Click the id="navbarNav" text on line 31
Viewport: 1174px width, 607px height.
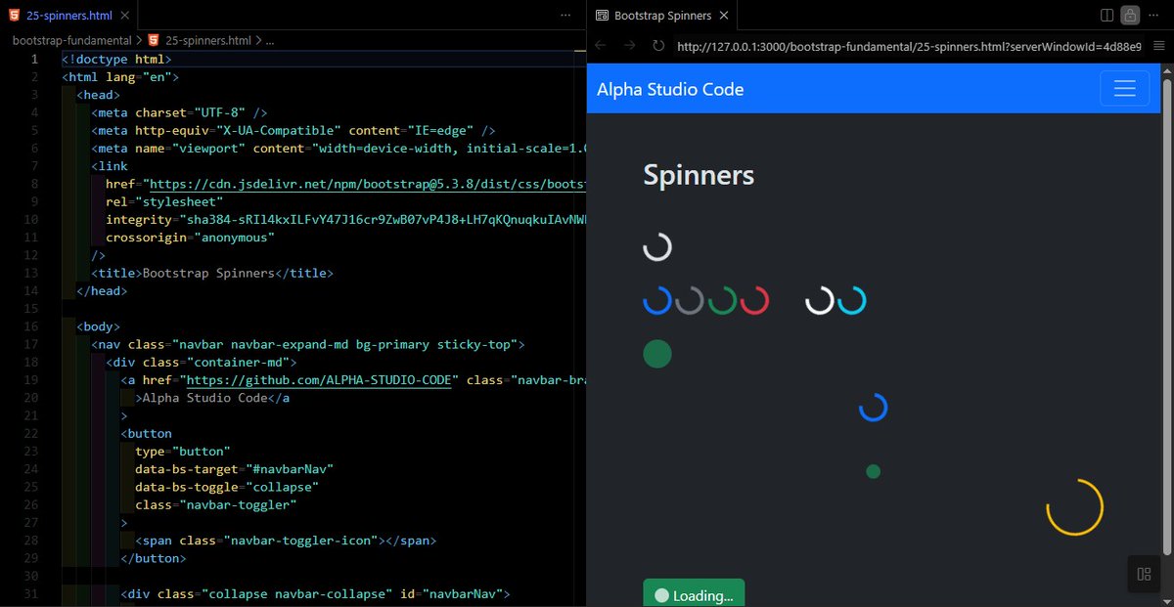449,593
